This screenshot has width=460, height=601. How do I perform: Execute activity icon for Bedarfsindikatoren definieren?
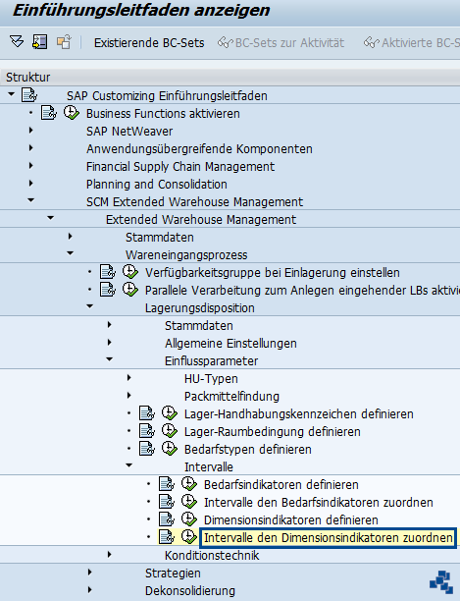pyautogui.click(x=189, y=484)
